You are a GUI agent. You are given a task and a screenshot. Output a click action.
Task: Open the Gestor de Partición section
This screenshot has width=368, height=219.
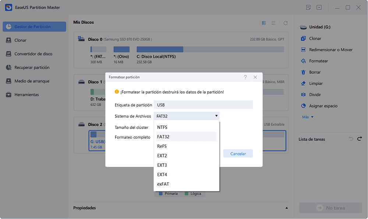34,27
